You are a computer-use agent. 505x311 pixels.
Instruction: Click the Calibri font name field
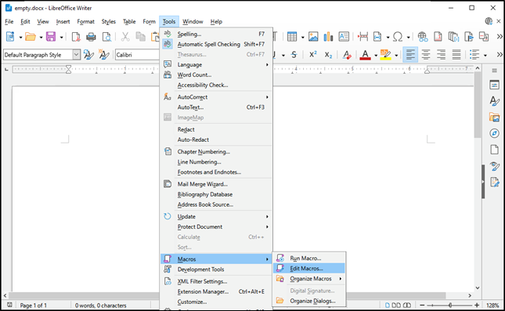pyautogui.click(x=137, y=55)
